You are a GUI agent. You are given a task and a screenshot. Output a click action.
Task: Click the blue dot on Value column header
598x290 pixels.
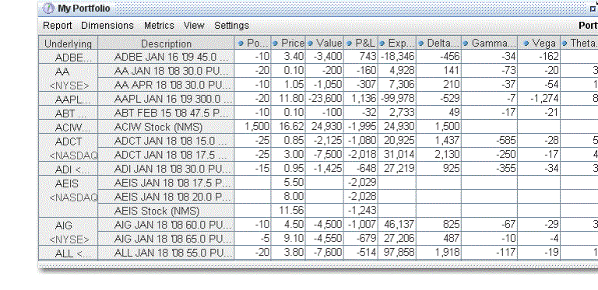click(310, 44)
